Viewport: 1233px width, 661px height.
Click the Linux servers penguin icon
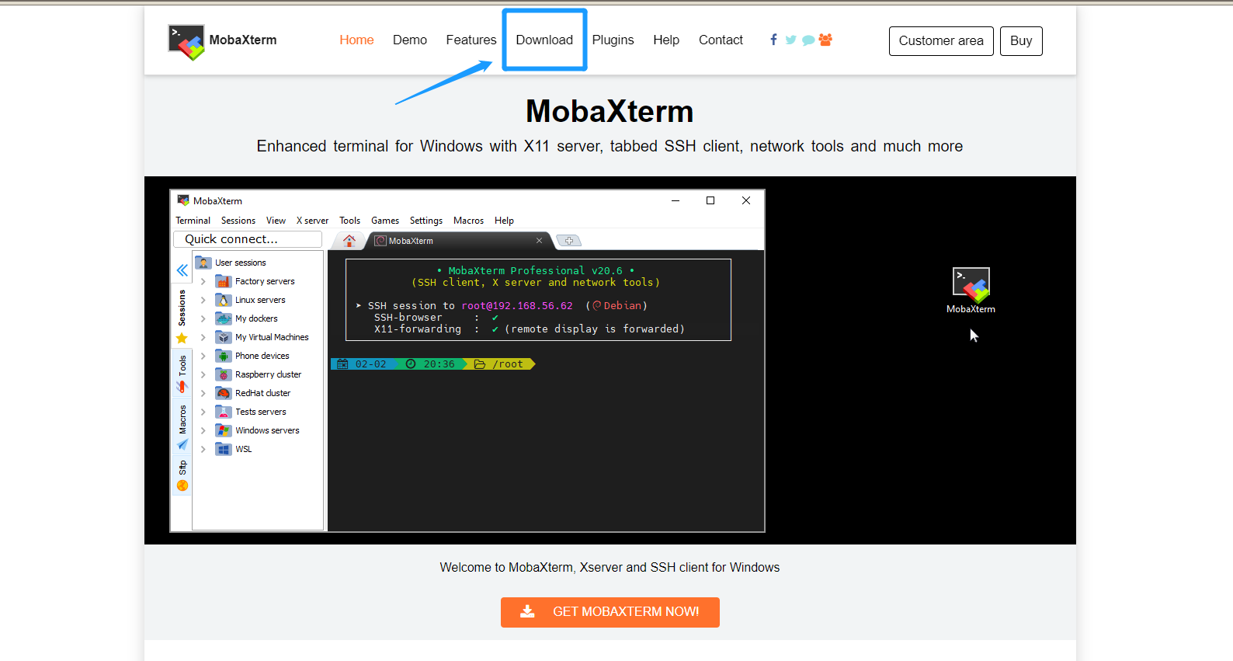click(224, 300)
